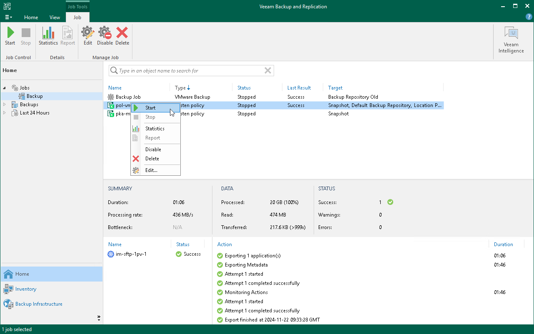The height and width of the screenshot is (334, 534).
Task: Click the red X Delete icon in context menu
Action: tap(136, 159)
